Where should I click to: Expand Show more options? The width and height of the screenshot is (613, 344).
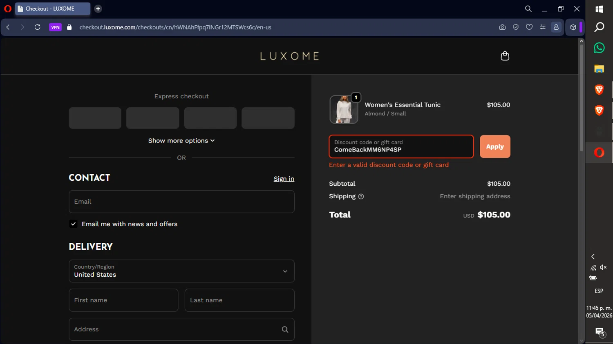(x=181, y=141)
